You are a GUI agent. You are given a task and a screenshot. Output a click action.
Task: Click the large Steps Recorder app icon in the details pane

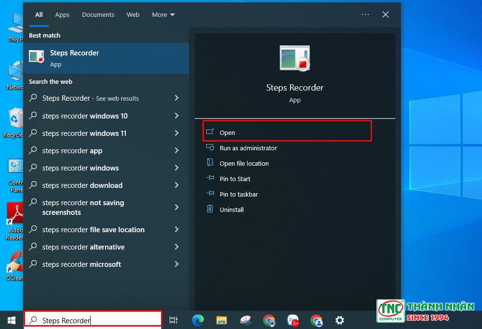[295, 58]
